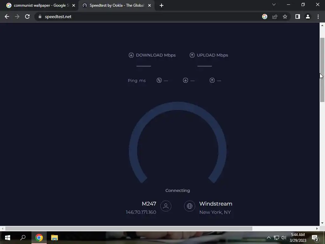Image resolution: width=325 pixels, height=244 pixels.
Task: Expand the tab search dropdown
Action: coord(274,4)
